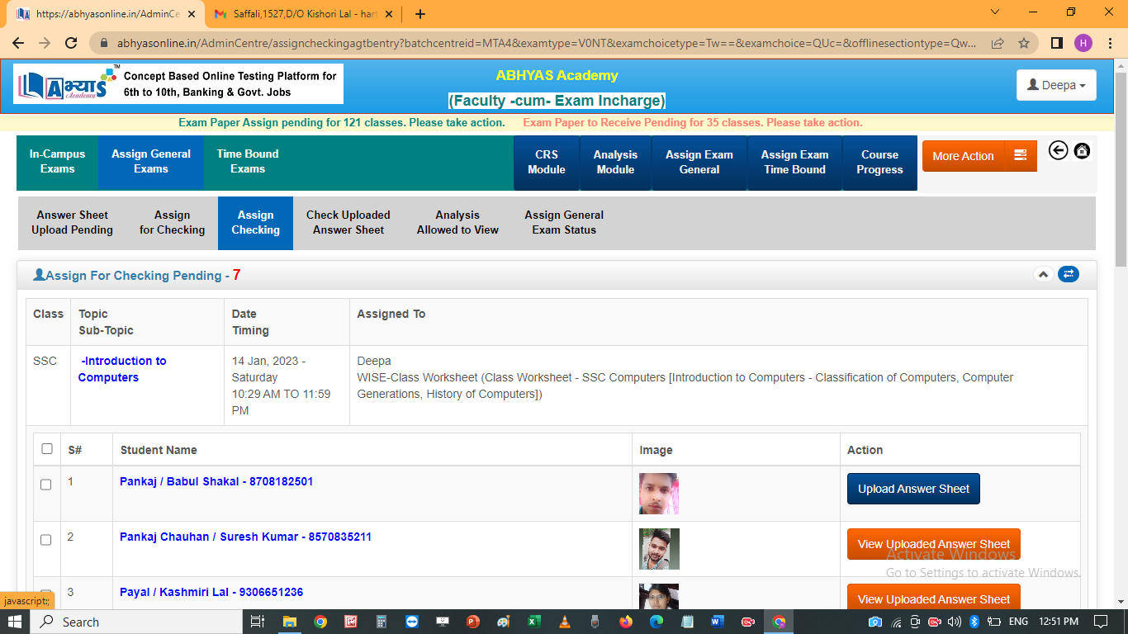Tick the select-all checkbox in table header
This screenshot has height=634, width=1128.
(x=47, y=449)
